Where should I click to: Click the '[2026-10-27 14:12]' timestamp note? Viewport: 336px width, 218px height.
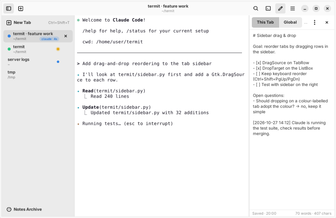coord(272,123)
